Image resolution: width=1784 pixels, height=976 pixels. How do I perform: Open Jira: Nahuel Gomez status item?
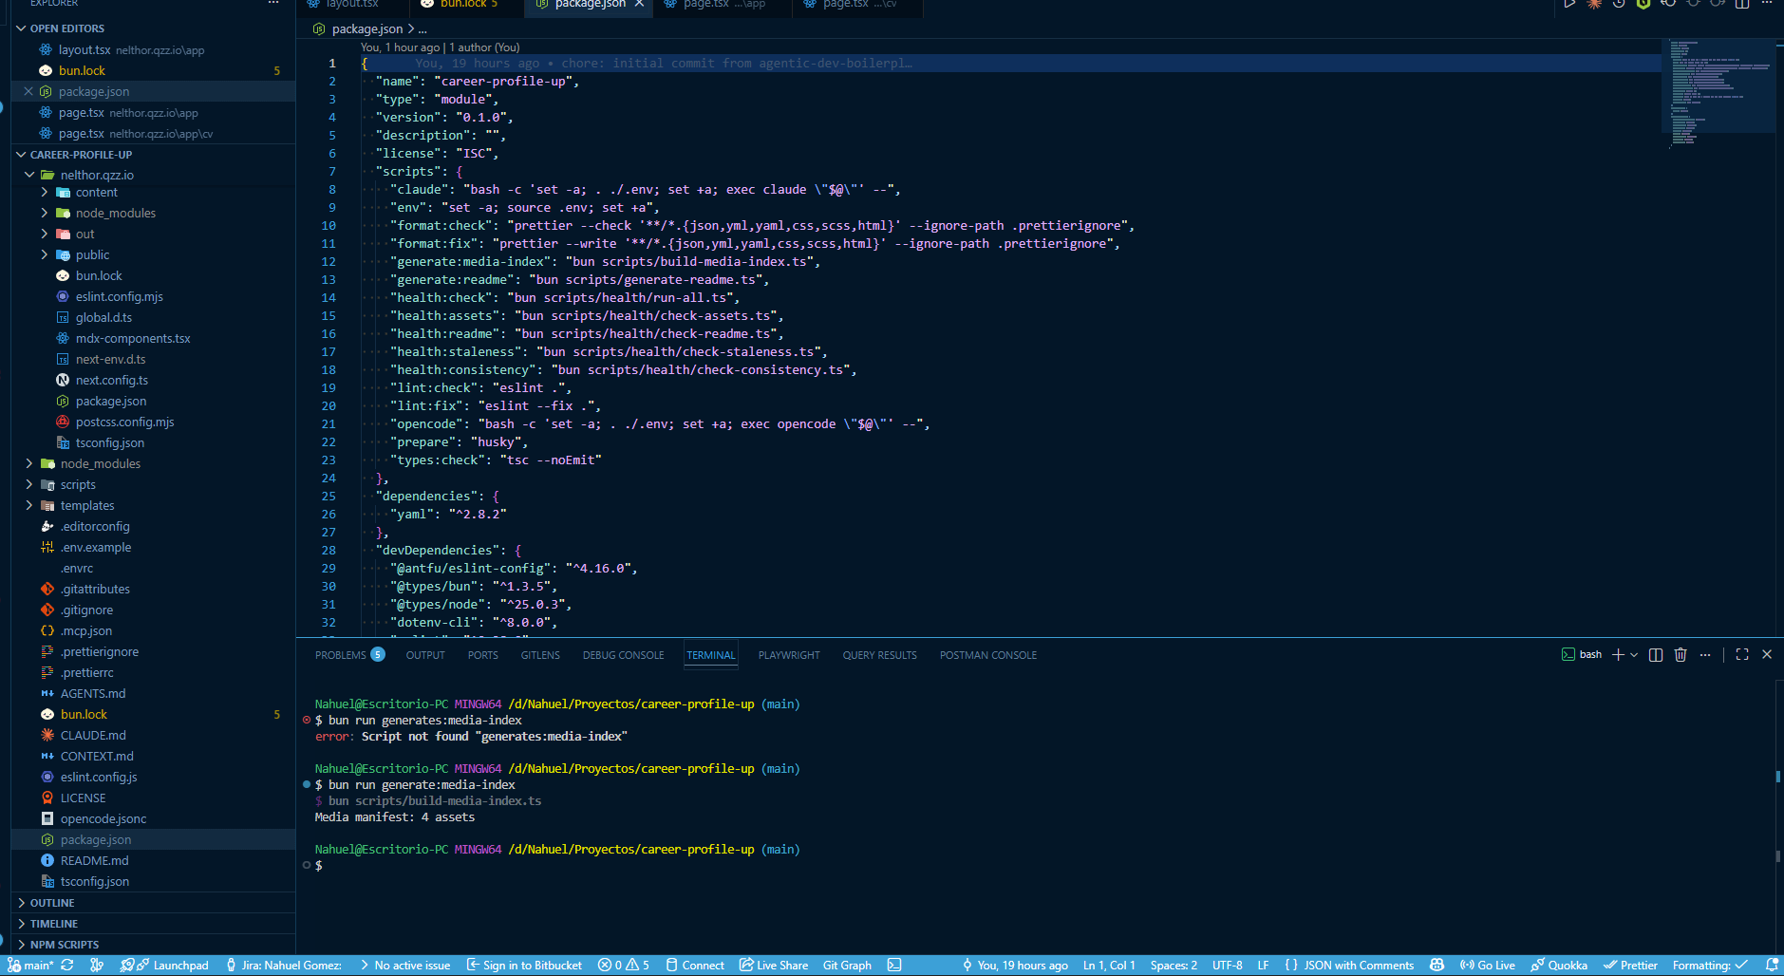tap(284, 966)
